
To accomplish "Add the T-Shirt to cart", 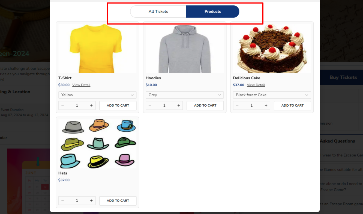I will coord(118,106).
